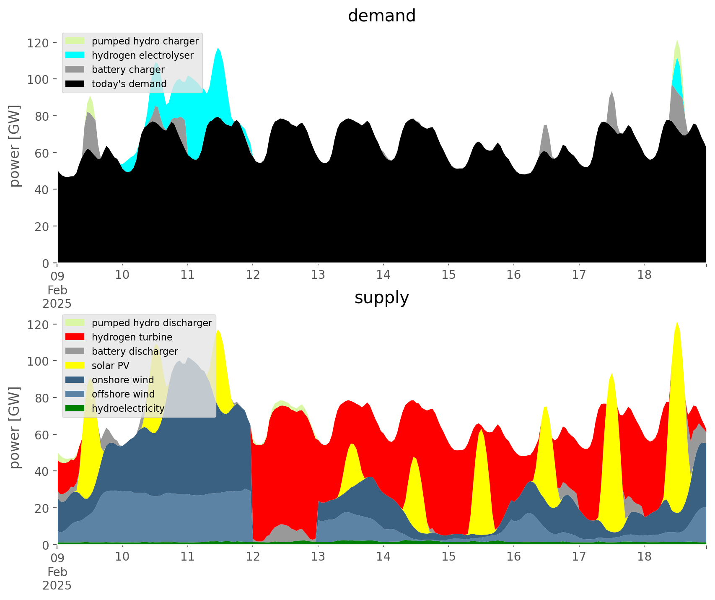Click the 'hydrogen electrolyser' legend label
This screenshot has width=715, height=600.
[142, 56]
